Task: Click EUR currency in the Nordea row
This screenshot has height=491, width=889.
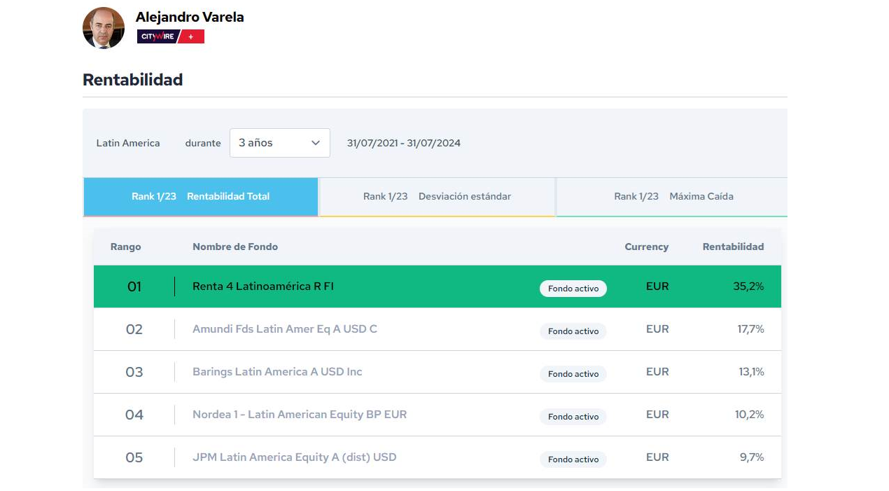Action: click(657, 415)
